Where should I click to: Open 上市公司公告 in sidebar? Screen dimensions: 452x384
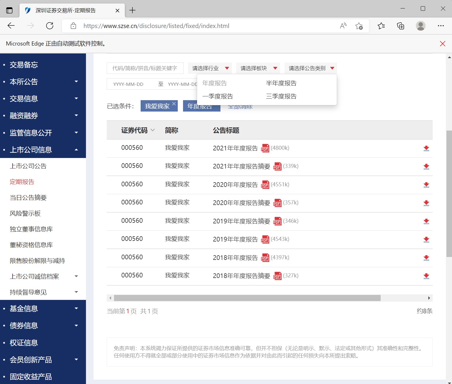coord(28,166)
